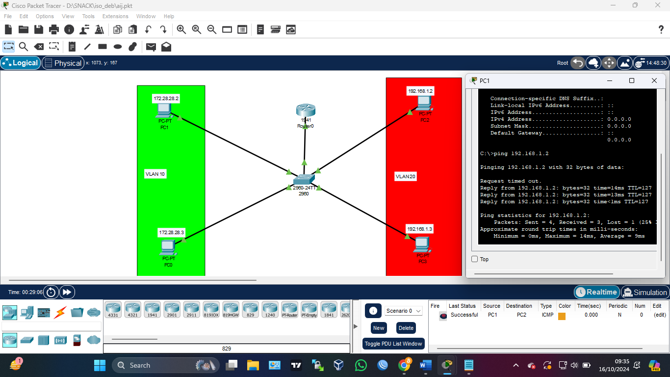Select the Draw Rectangle tool
The height and width of the screenshot is (377, 670).
(103, 47)
